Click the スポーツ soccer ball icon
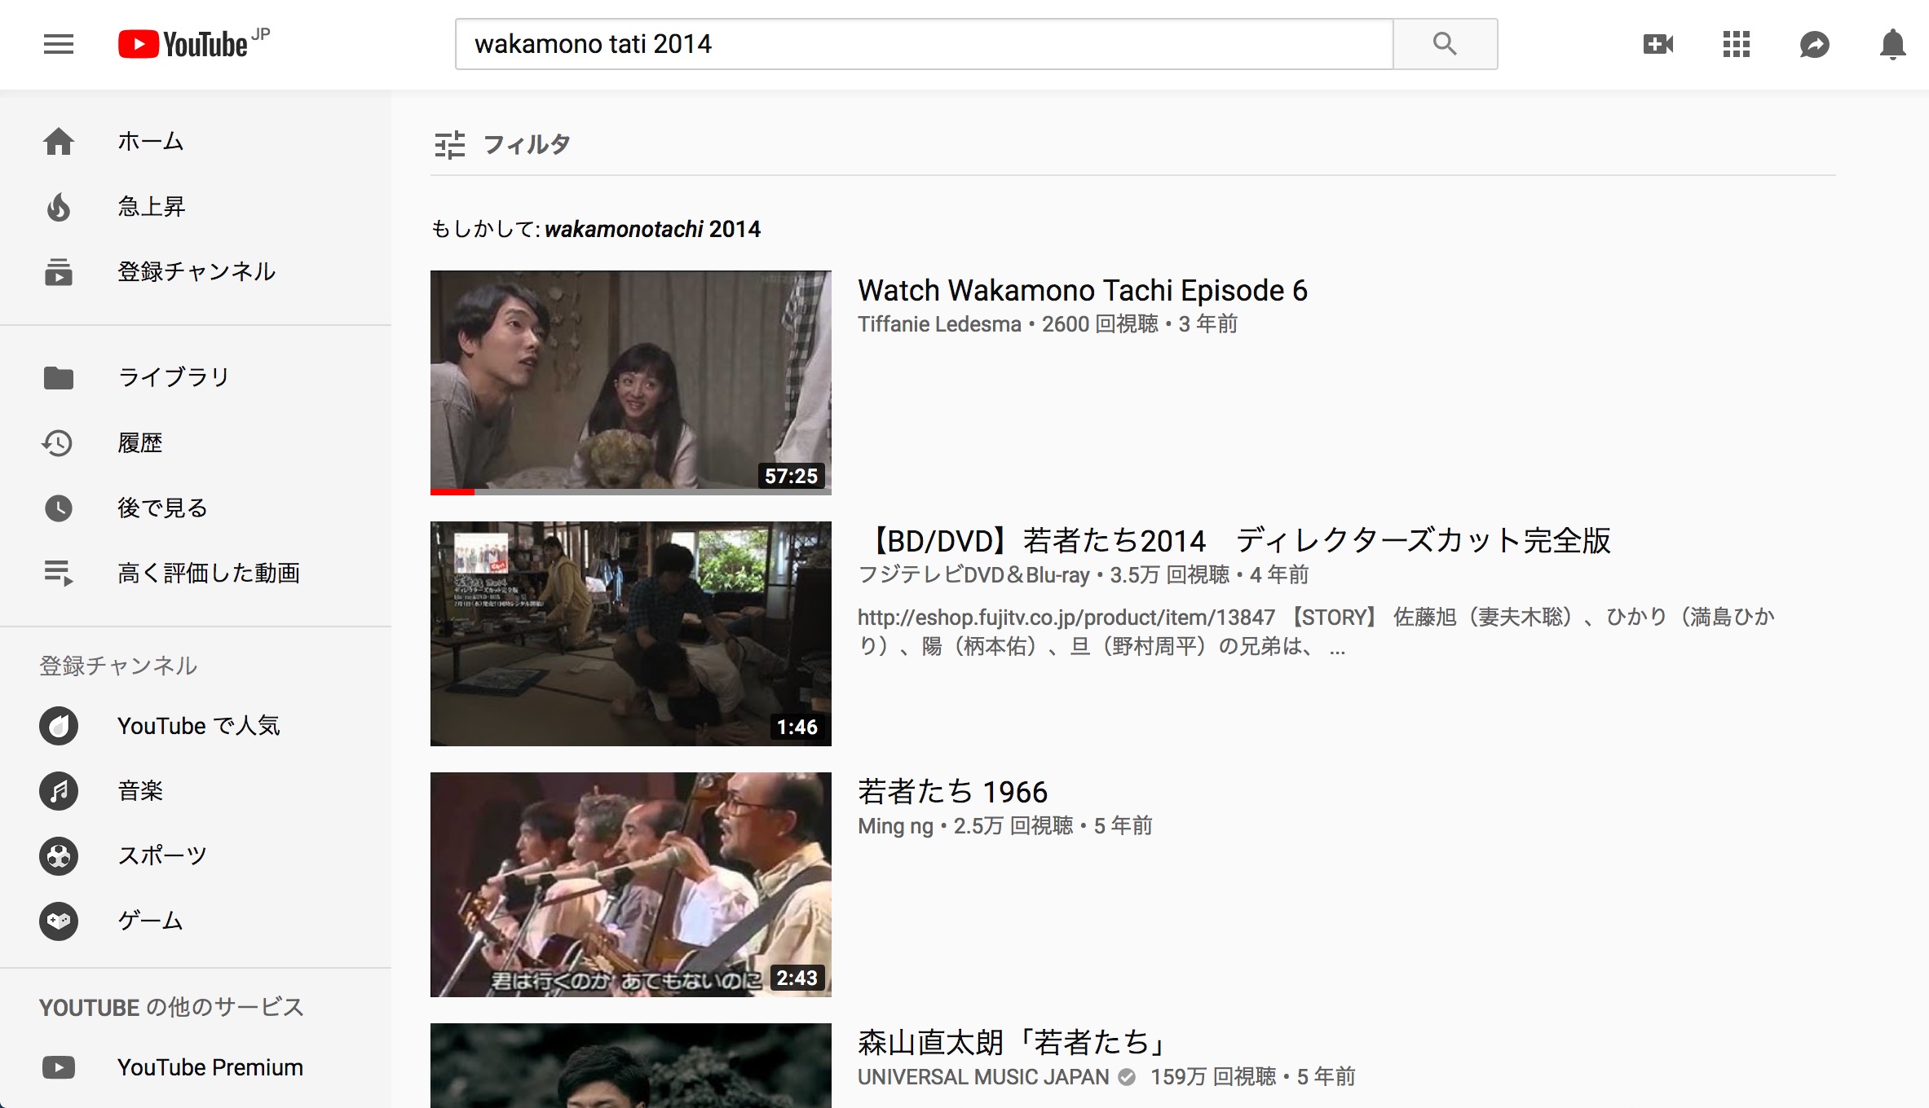The width and height of the screenshot is (1929, 1108). [x=59, y=856]
